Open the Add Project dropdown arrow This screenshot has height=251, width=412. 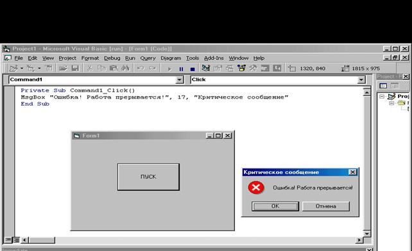(22, 69)
